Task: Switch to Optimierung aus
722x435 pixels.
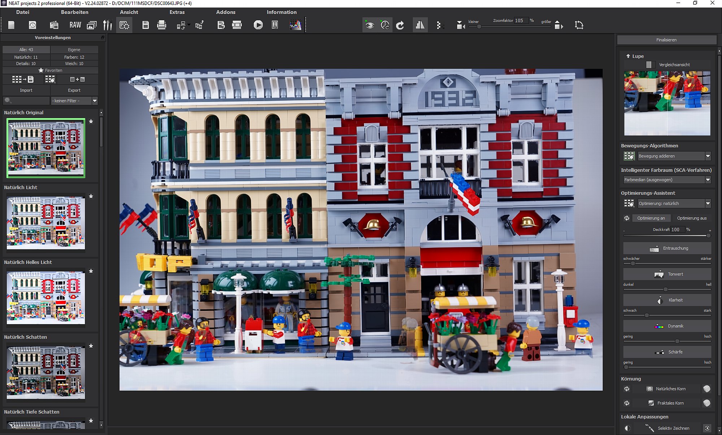Action: pos(692,218)
